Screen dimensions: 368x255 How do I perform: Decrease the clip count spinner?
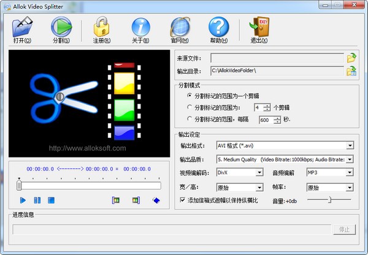[267, 109]
